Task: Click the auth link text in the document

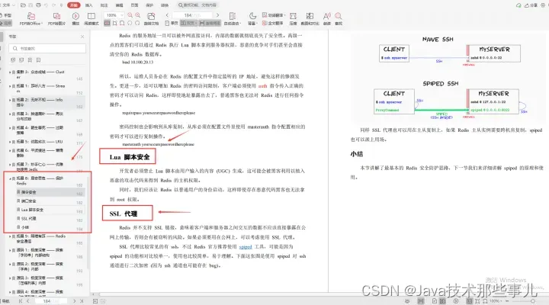Action: (262, 86)
